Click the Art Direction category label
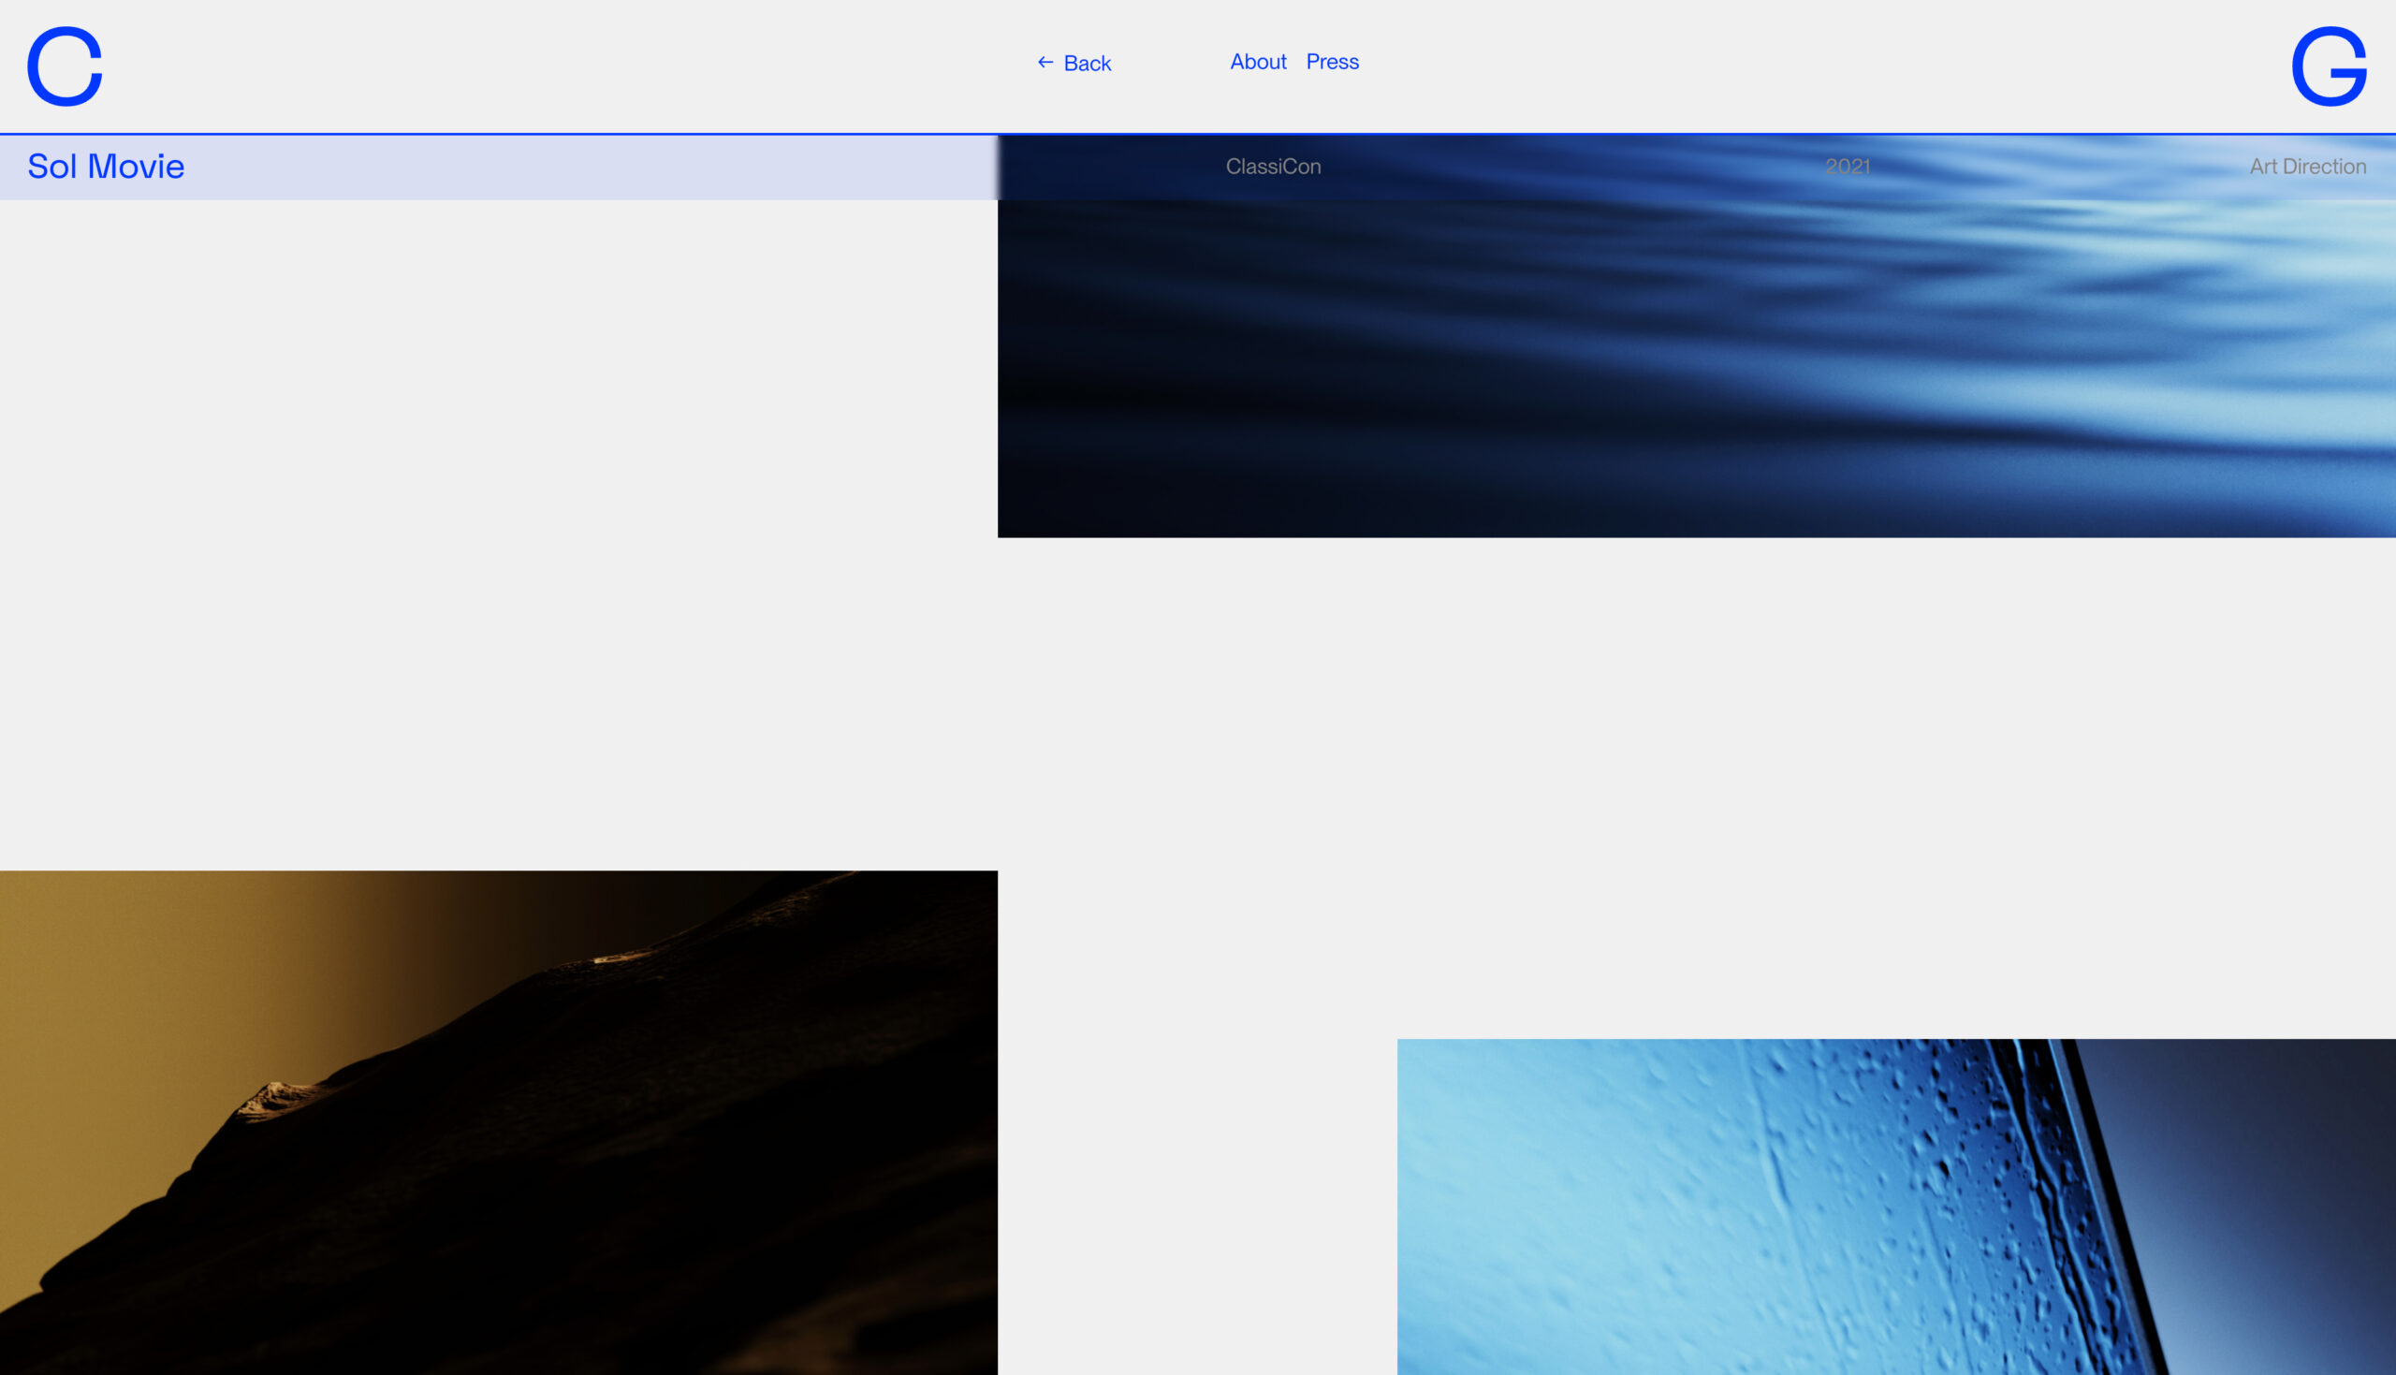Screen dimensions: 2396x1375 (x=2307, y=168)
